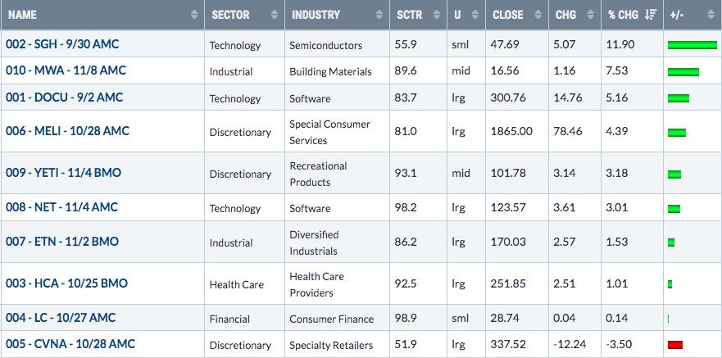Click descending sort icon on % CHG
This screenshot has width=722, height=358.
click(650, 15)
